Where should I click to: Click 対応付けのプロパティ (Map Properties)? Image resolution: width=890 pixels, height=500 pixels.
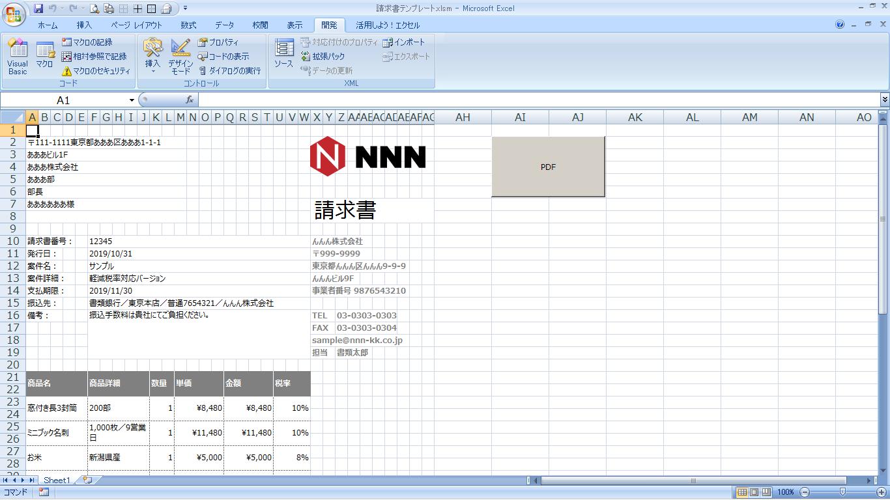(x=338, y=42)
